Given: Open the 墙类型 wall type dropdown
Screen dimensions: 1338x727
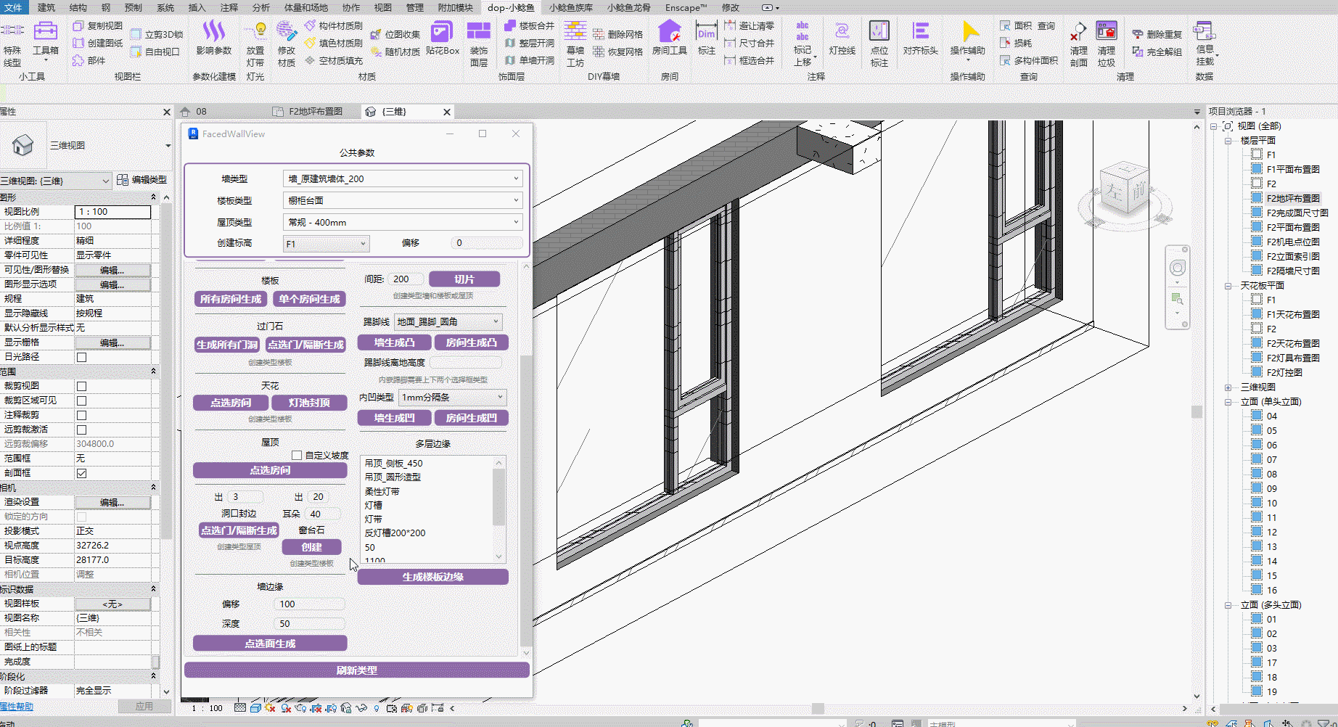Looking at the screenshot, I should click(403, 178).
